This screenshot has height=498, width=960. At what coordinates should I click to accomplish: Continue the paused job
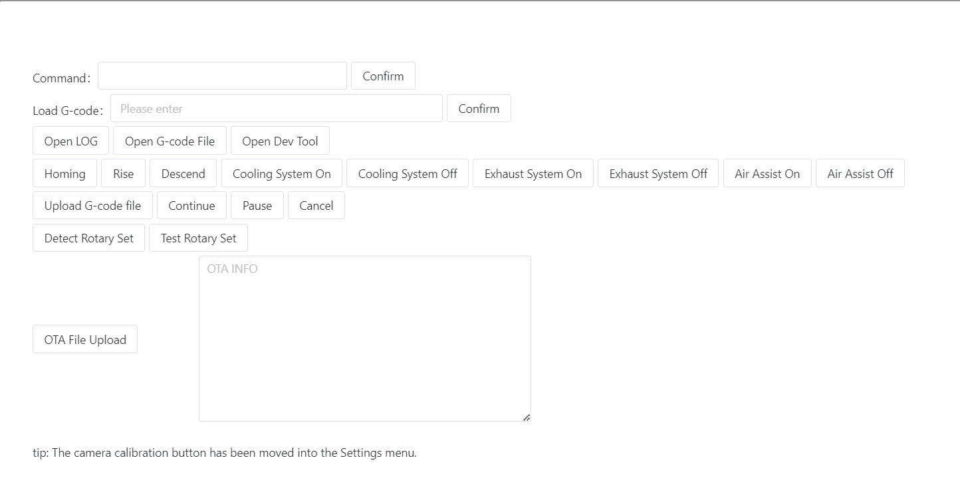tap(191, 205)
